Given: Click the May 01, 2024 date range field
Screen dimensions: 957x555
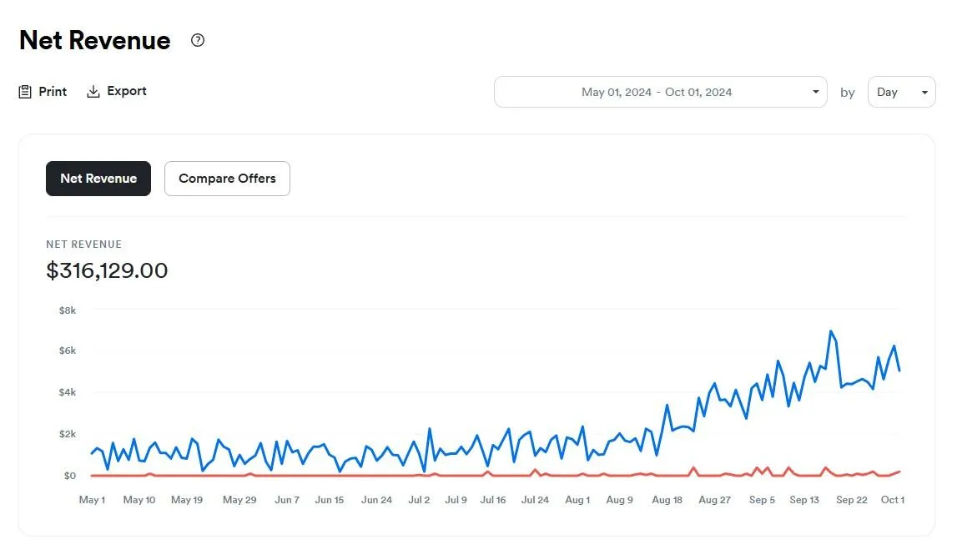Looking at the screenshot, I should point(660,92).
